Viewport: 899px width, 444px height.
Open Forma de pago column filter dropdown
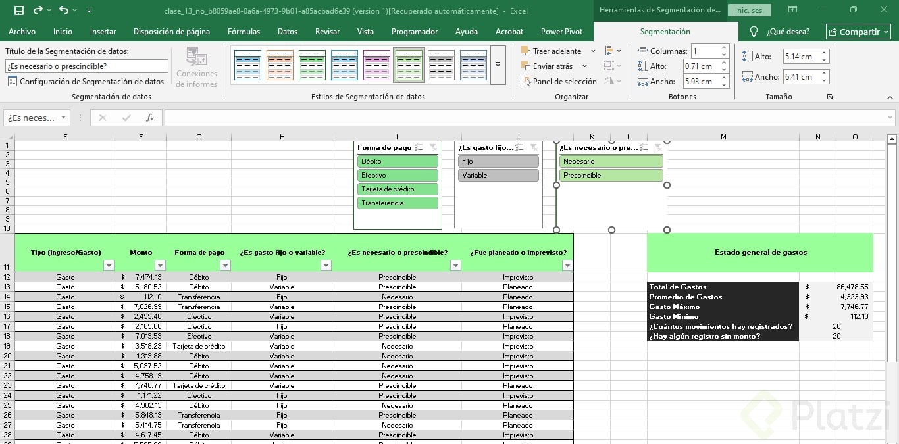[225, 266]
